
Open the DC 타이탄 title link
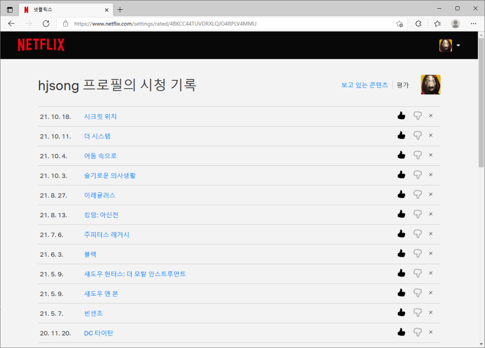coord(98,333)
